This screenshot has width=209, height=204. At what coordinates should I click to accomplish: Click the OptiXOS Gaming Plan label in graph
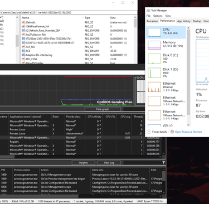114,102
